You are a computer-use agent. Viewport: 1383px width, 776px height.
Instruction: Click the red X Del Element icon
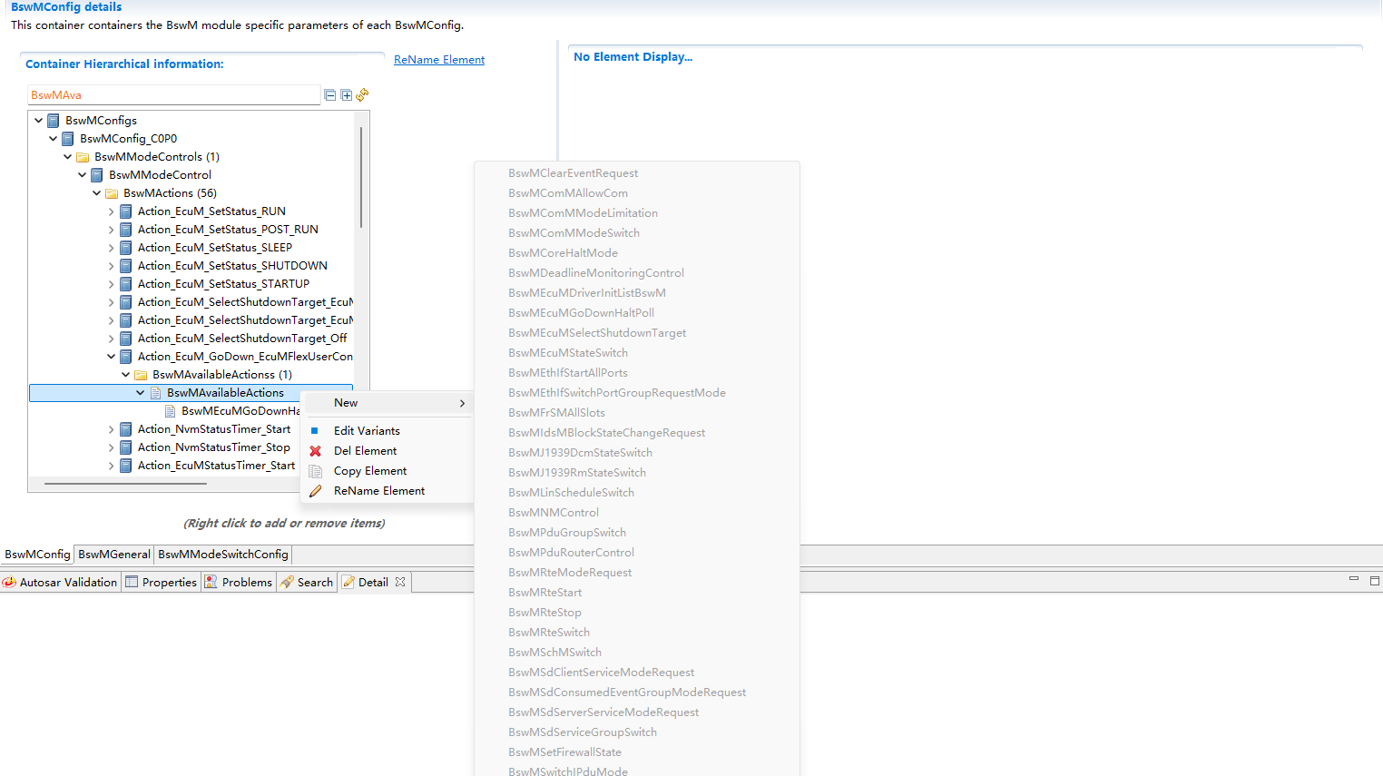pos(316,451)
